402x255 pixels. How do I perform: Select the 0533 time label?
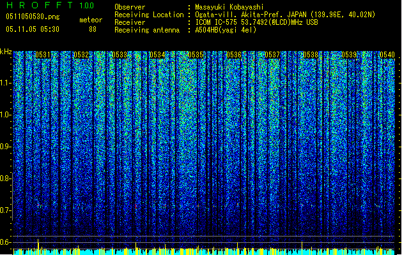point(120,55)
